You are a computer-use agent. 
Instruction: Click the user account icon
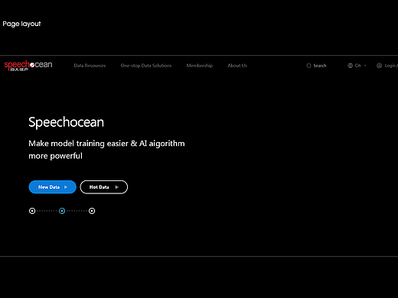pyautogui.click(x=380, y=66)
